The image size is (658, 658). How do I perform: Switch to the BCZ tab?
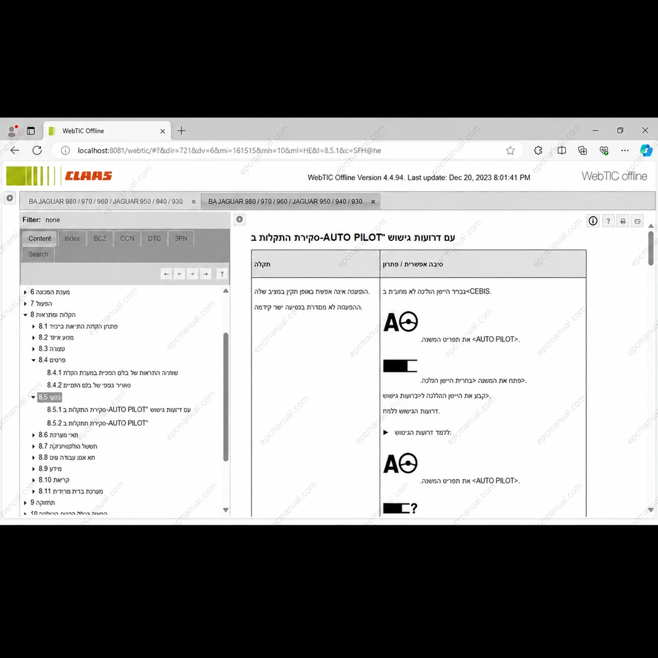click(x=100, y=238)
